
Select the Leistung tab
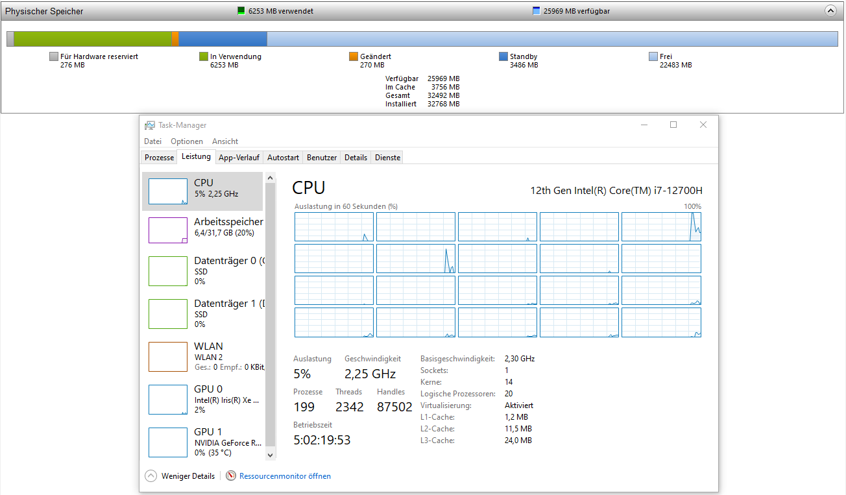tap(196, 156)
